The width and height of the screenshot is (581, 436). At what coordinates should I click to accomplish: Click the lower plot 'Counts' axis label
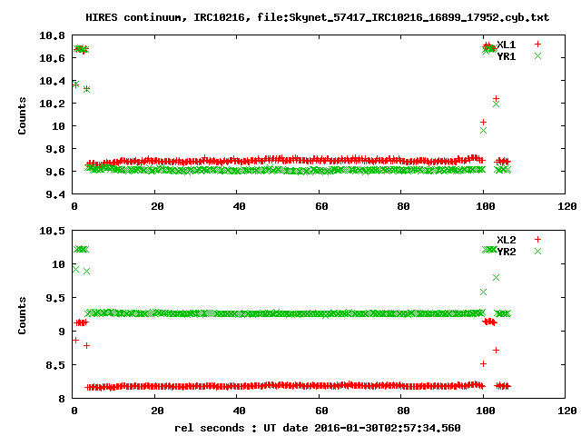point(22,315)
